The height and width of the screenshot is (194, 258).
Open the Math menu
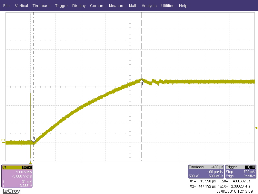133,6
